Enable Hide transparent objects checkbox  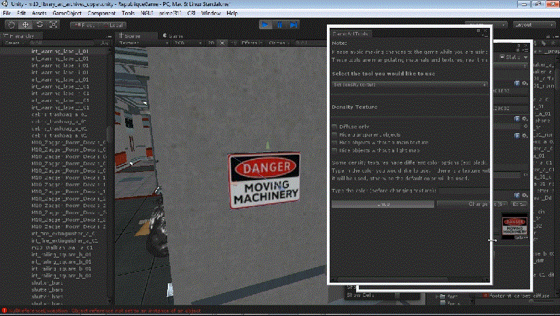[334, 135]
